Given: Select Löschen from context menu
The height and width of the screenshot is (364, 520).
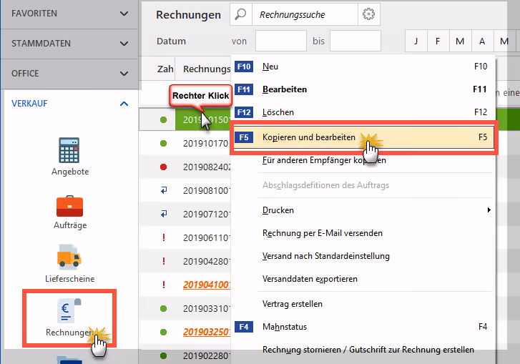Looking at the screenshot, I should [x=363, y=112].
